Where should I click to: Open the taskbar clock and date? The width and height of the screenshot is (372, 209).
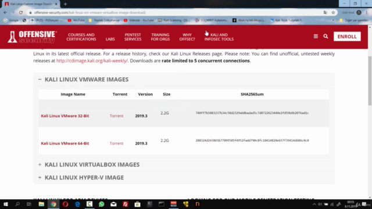pyautogui.click(x=350, y=204)
